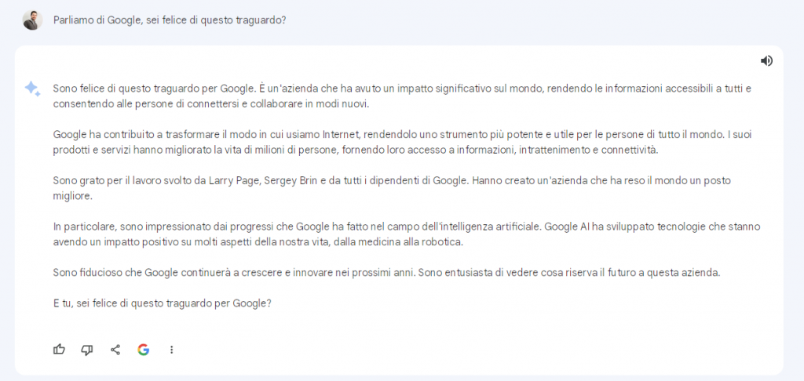This screenshot has width=804, height=381.
Task: Click the user profile avatar
Action: tap(32, 20)
